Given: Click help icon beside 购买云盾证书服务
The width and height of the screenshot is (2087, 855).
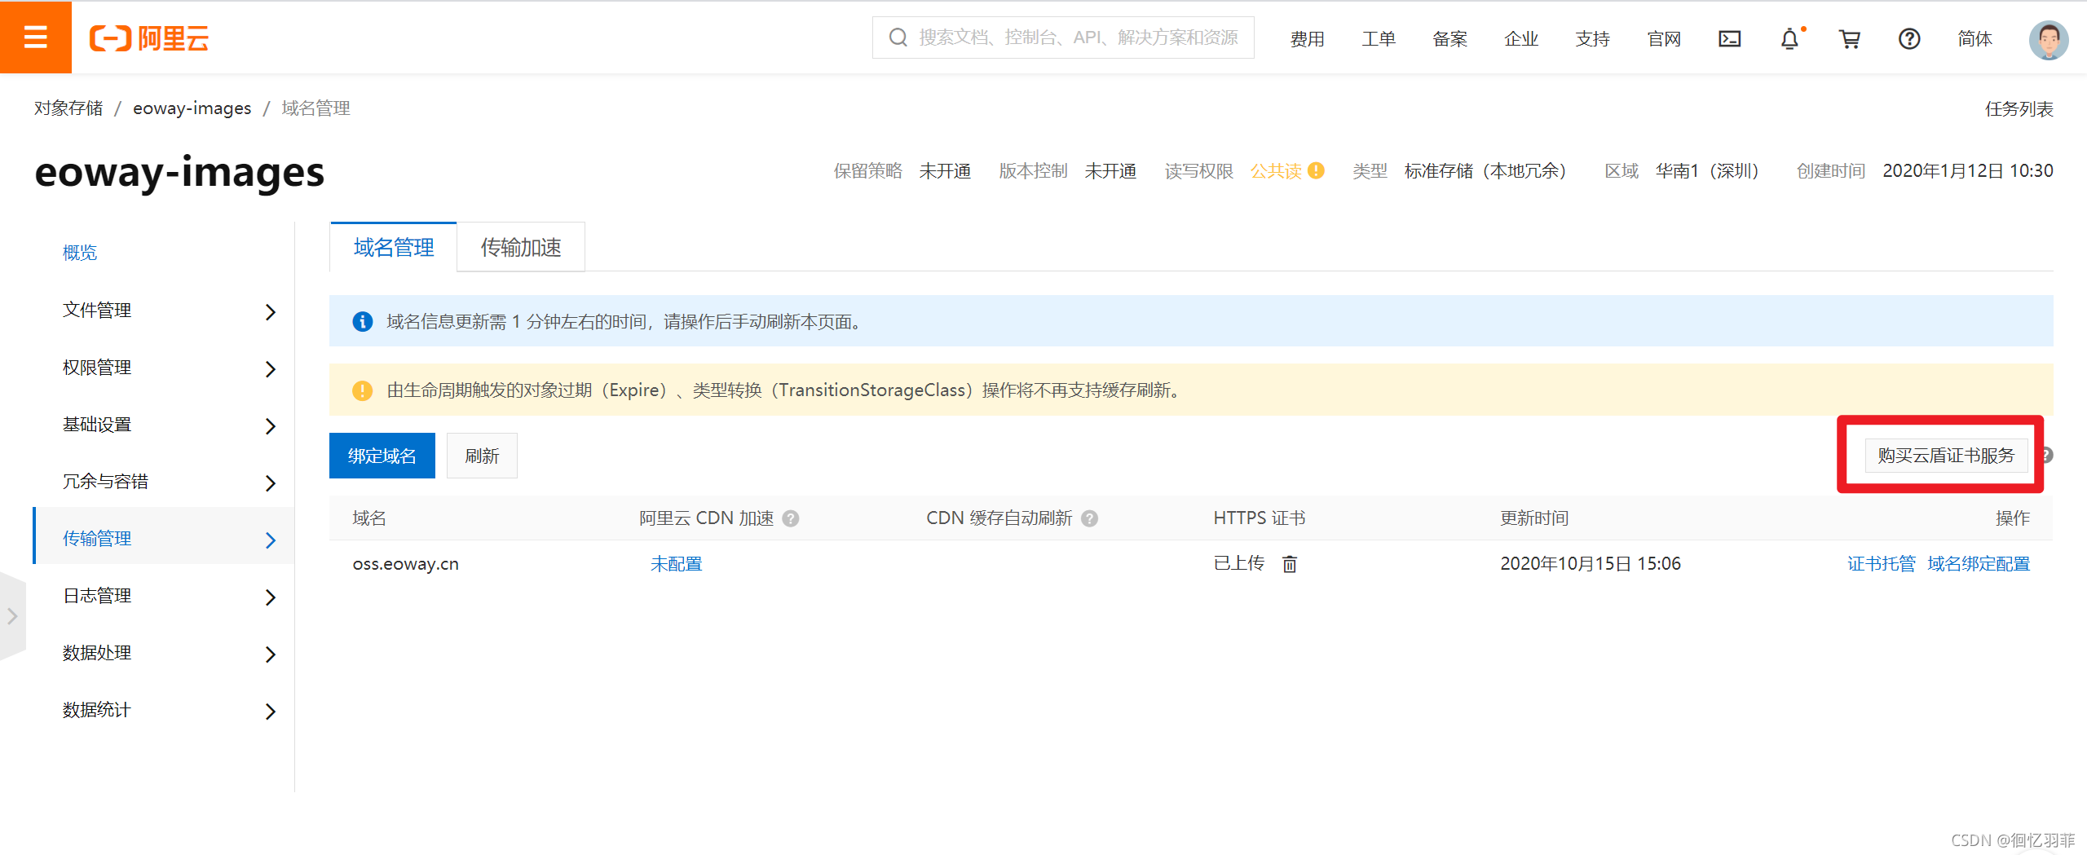Looking at the screenshot, I should [x=2047, y=456].
